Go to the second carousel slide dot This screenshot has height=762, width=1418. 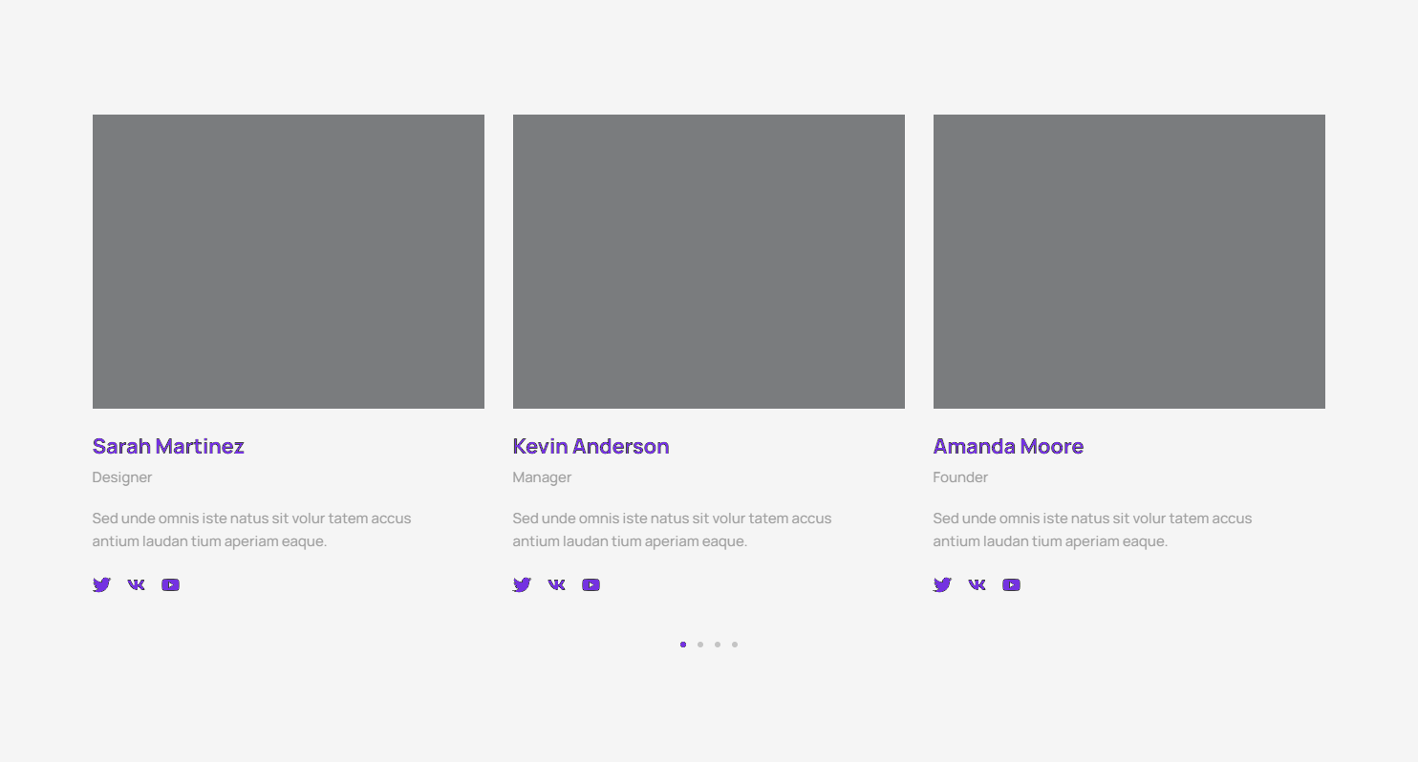700,645
